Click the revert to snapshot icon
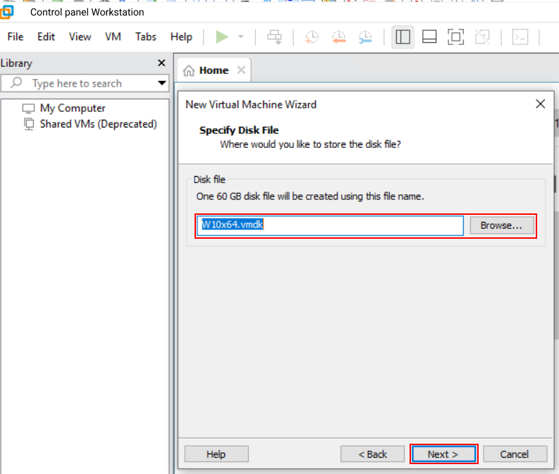 338,37
